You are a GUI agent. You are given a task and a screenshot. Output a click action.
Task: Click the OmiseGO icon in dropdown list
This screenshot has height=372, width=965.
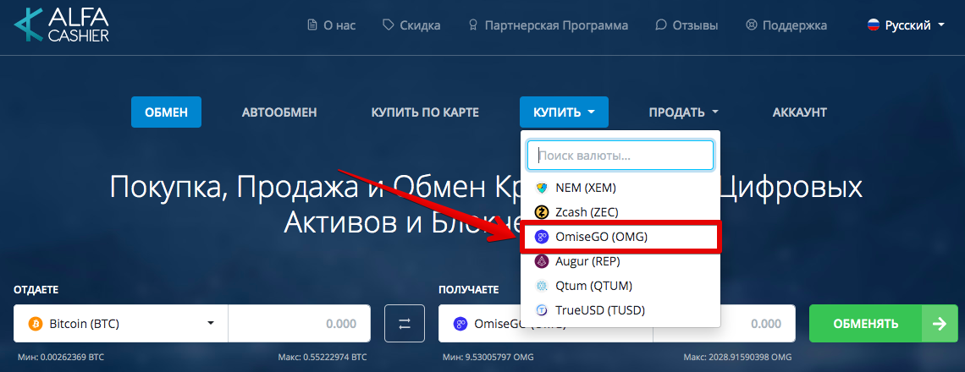[542, 238]
